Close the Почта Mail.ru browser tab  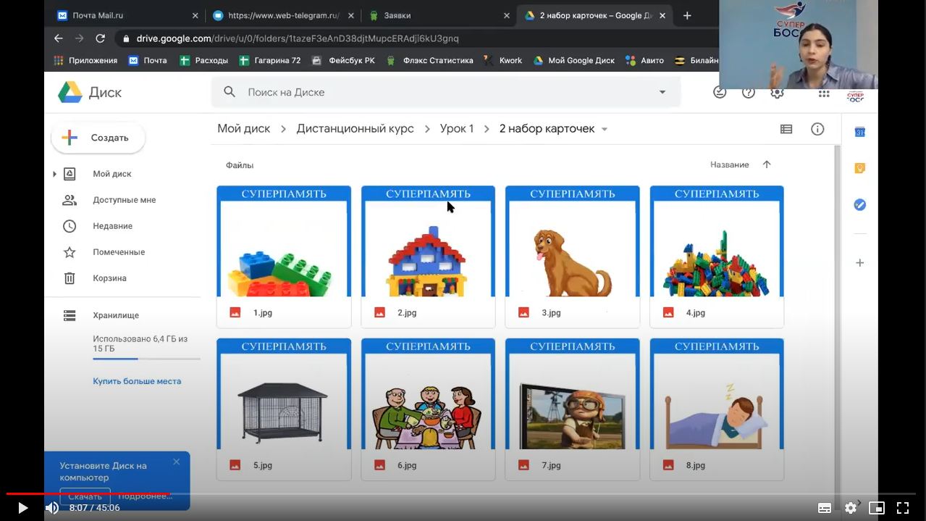(195, 15)
